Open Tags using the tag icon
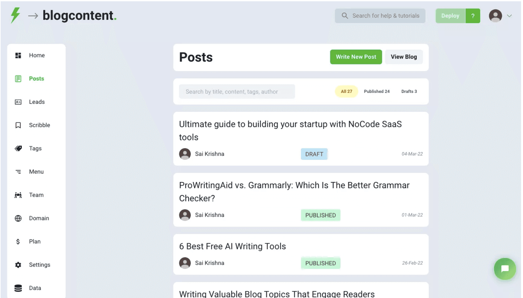The width and height of the screenshot is (523, 298). (18, 148)
